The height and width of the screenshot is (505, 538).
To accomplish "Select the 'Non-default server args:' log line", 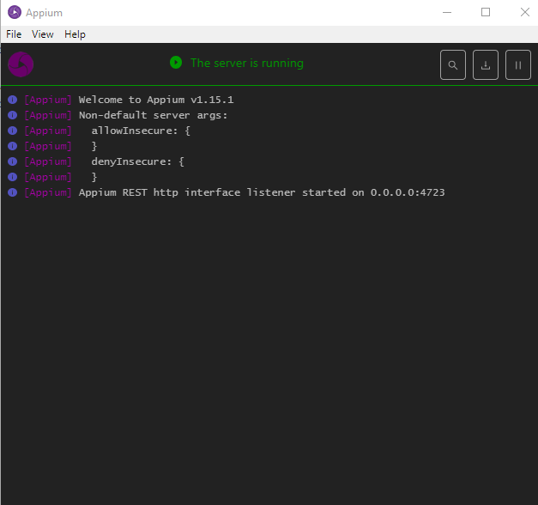I will coord(153,115).
